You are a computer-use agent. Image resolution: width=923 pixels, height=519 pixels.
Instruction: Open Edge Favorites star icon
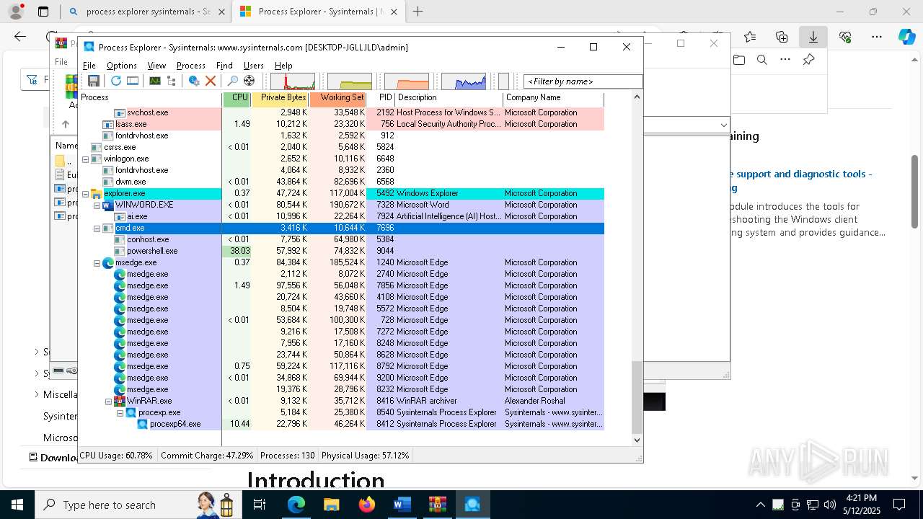750,37
